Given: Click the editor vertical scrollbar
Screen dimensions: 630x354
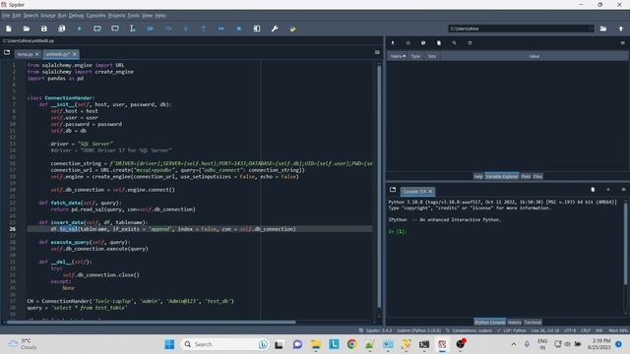Looking at the screenshot, I should click(x=379, y=185).
